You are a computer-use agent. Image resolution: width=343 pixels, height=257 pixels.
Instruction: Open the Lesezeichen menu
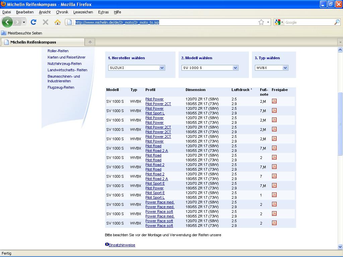tap(83, 12)
